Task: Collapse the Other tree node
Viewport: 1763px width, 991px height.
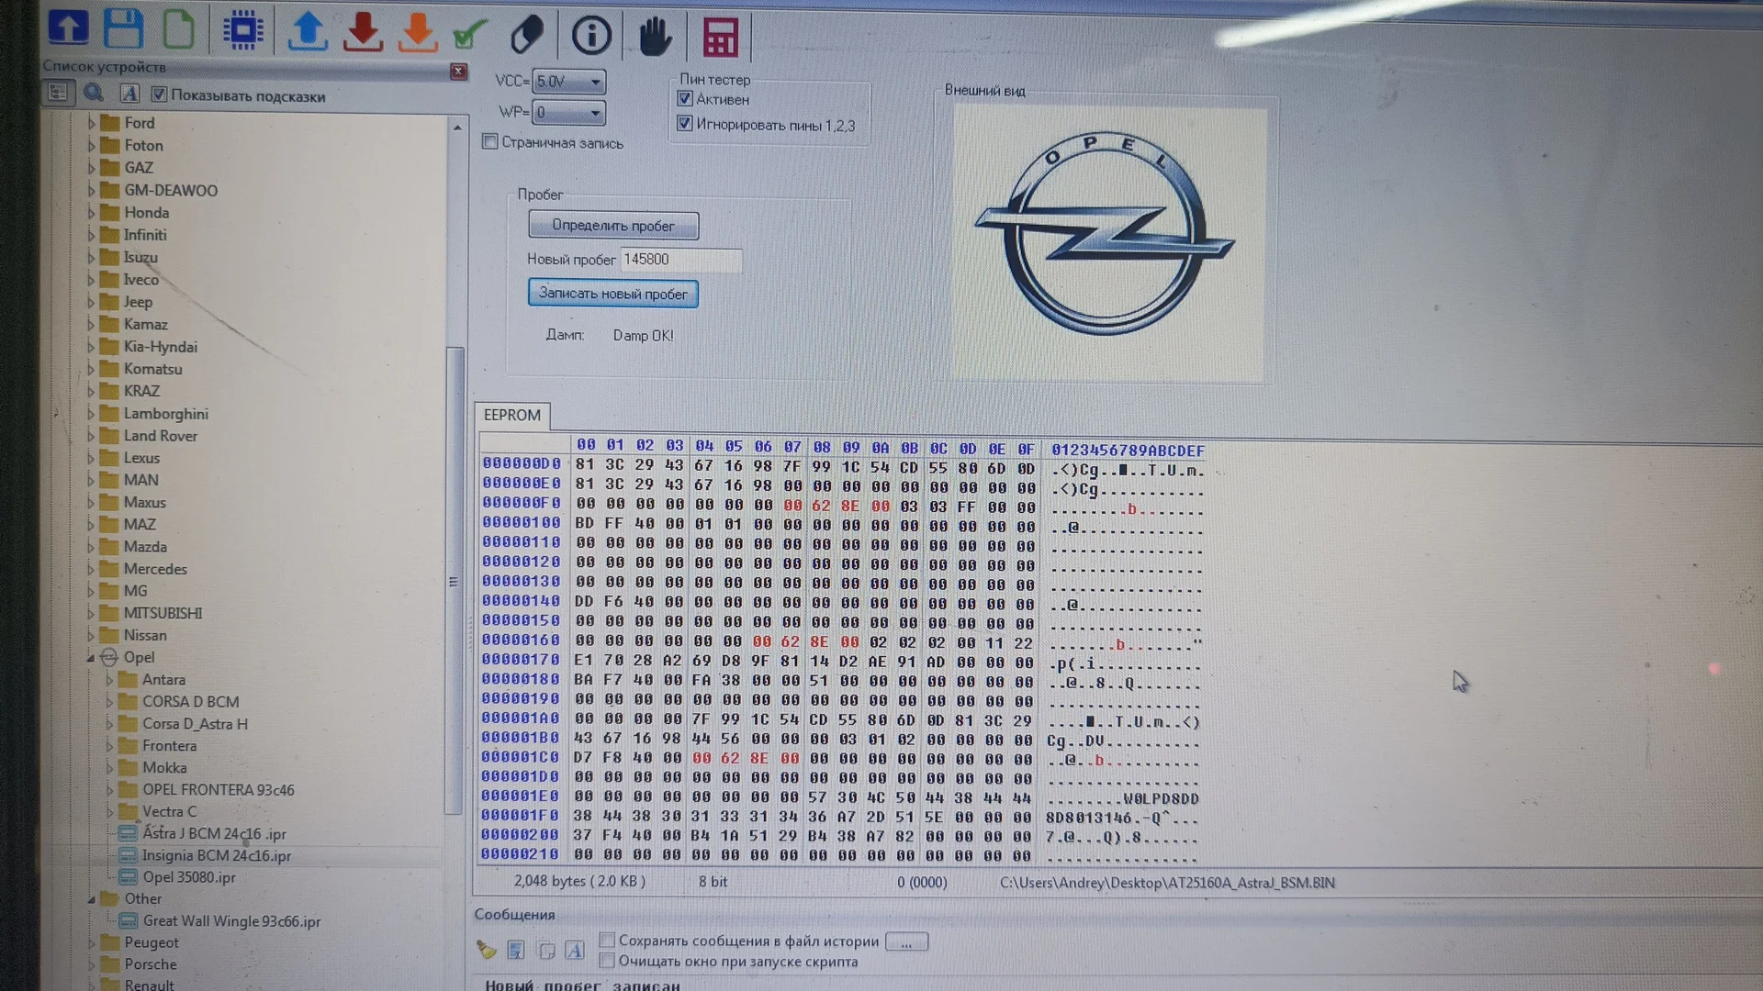Action: [91, 899]
